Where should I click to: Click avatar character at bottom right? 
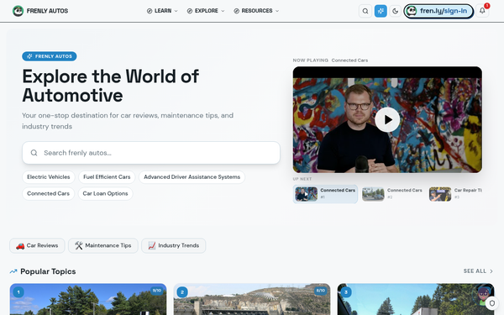click(483, 295)
